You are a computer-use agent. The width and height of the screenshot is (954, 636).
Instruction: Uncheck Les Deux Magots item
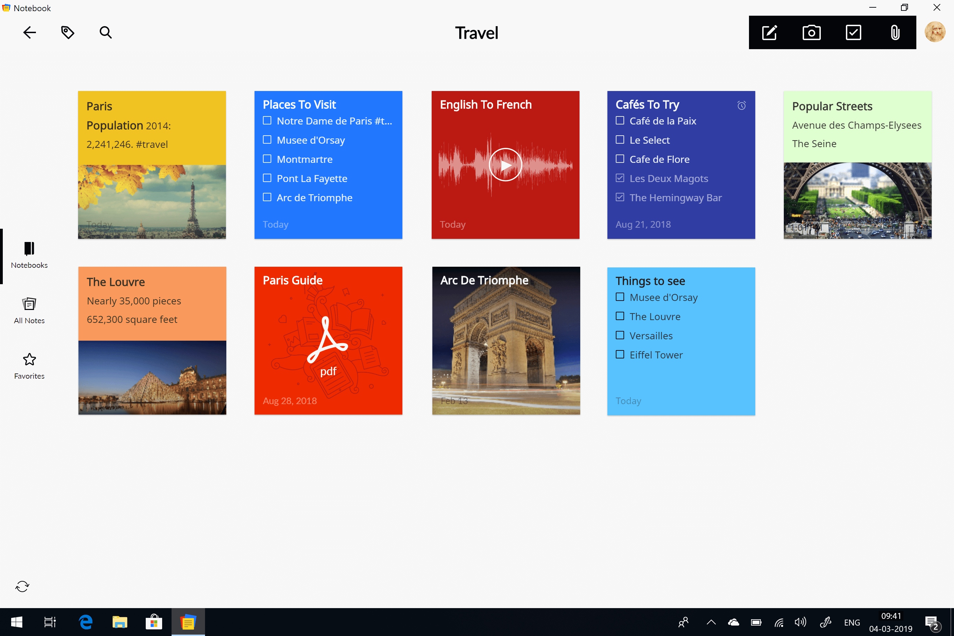[620, 178]
